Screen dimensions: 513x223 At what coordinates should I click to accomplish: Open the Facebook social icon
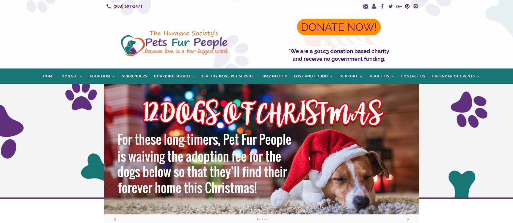pos(382,7)
